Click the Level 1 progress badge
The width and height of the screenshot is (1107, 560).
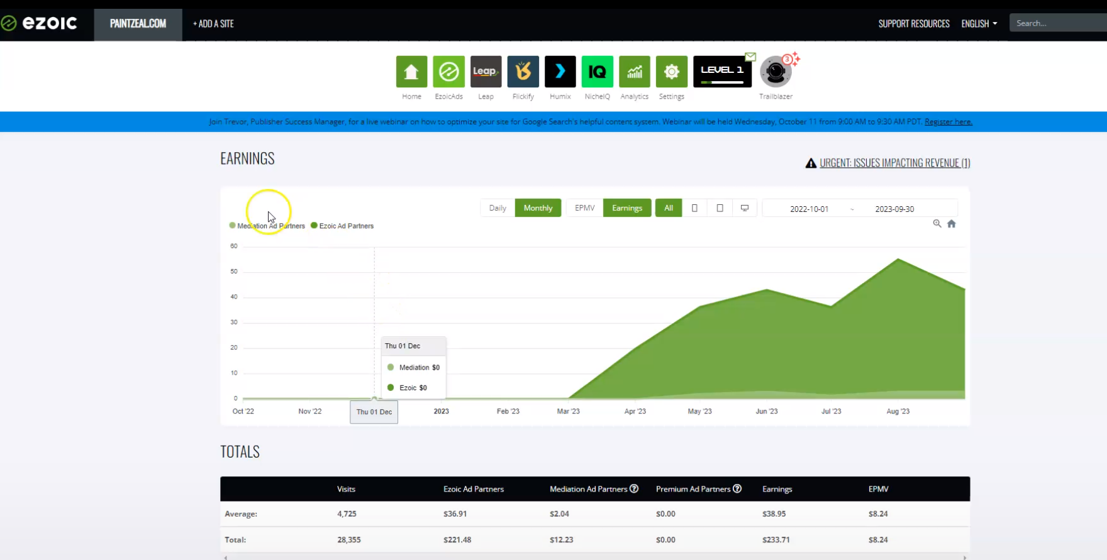722,72
